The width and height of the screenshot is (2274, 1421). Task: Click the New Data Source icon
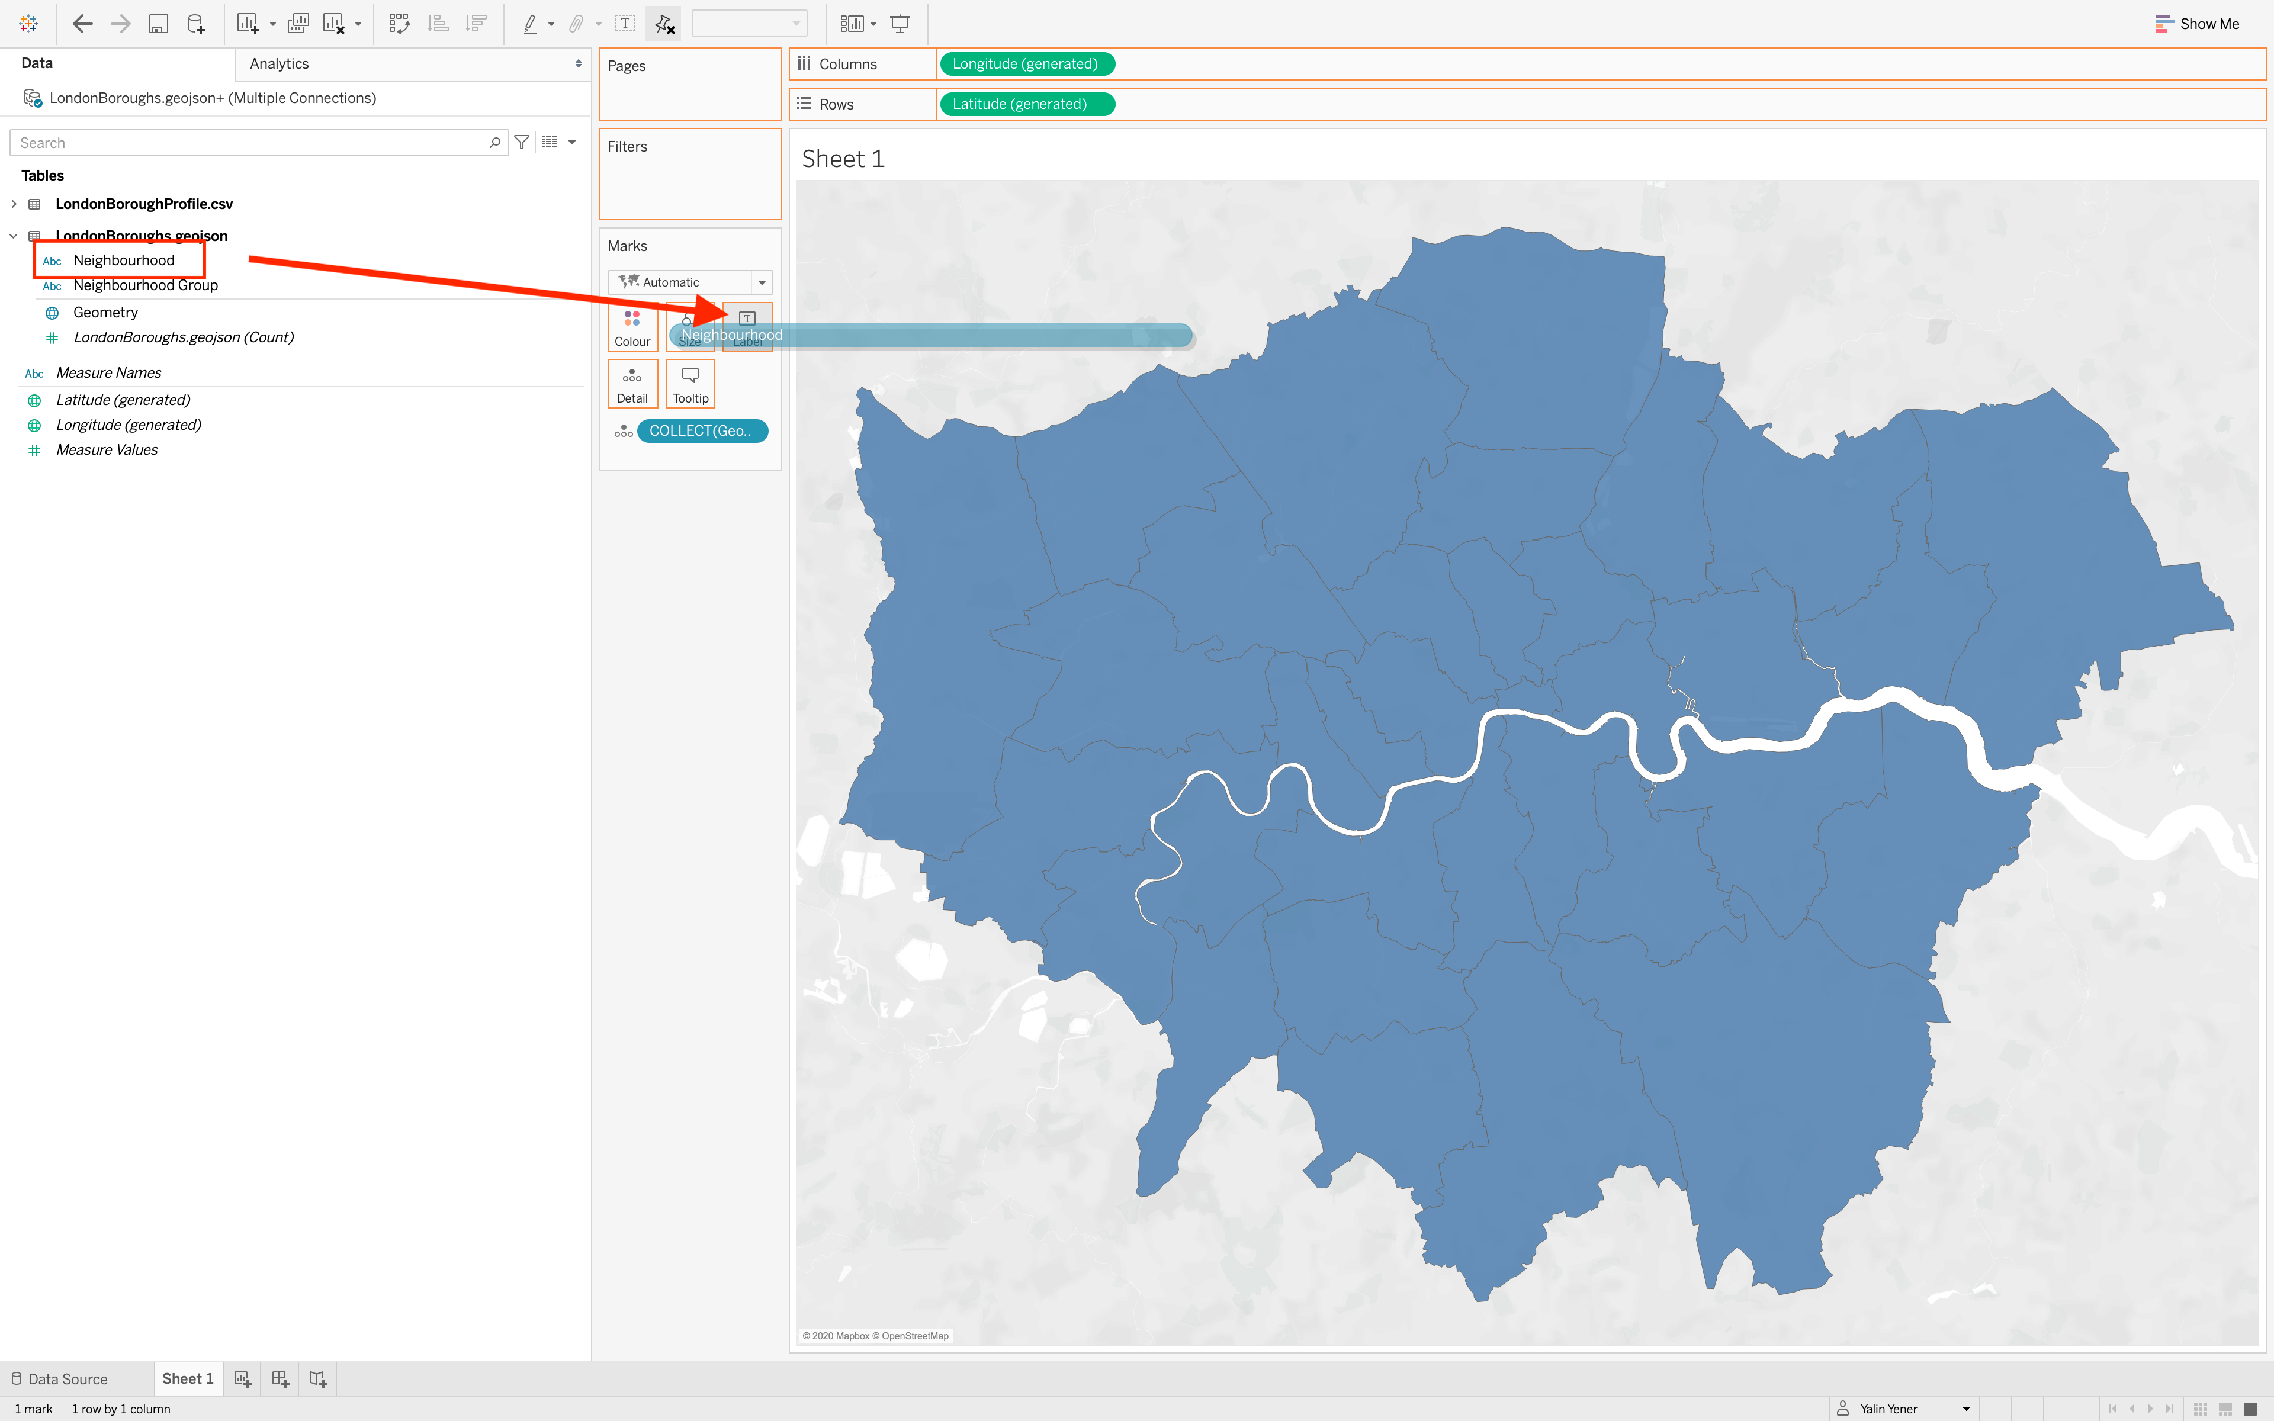point(197,22)
